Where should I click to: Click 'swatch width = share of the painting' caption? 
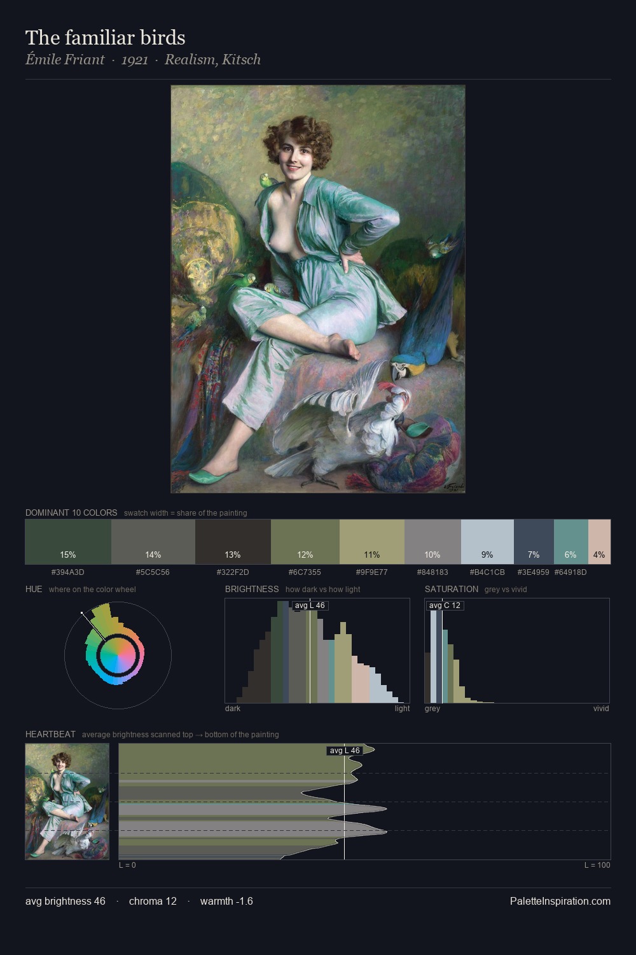click(186, 513)
